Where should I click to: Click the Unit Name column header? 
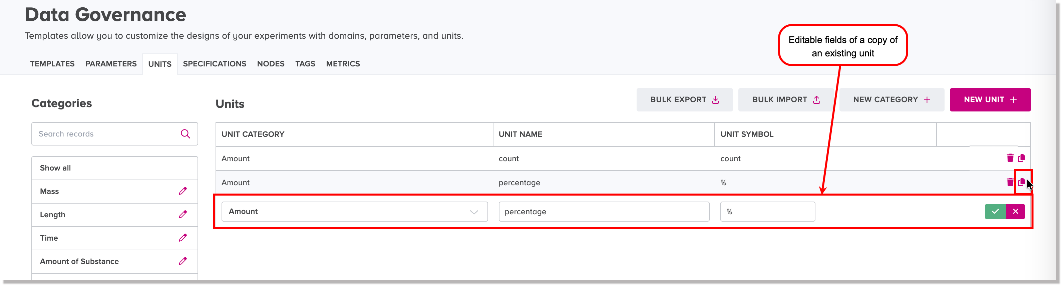point(604,134)
